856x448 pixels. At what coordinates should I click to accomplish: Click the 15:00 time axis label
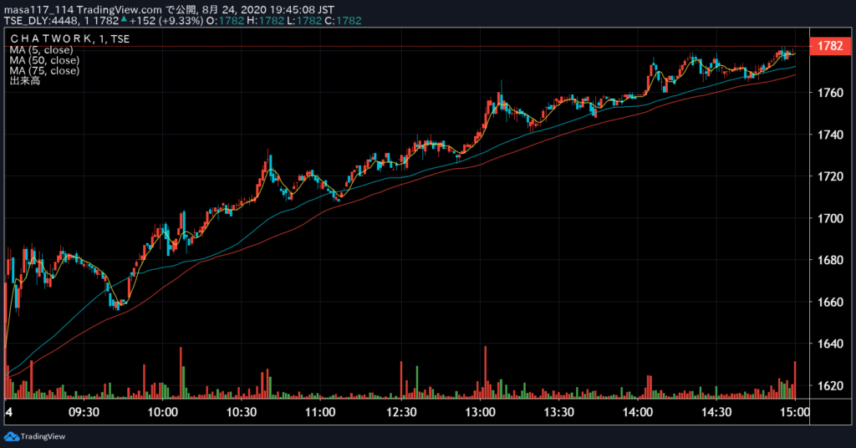pos(795,412)
